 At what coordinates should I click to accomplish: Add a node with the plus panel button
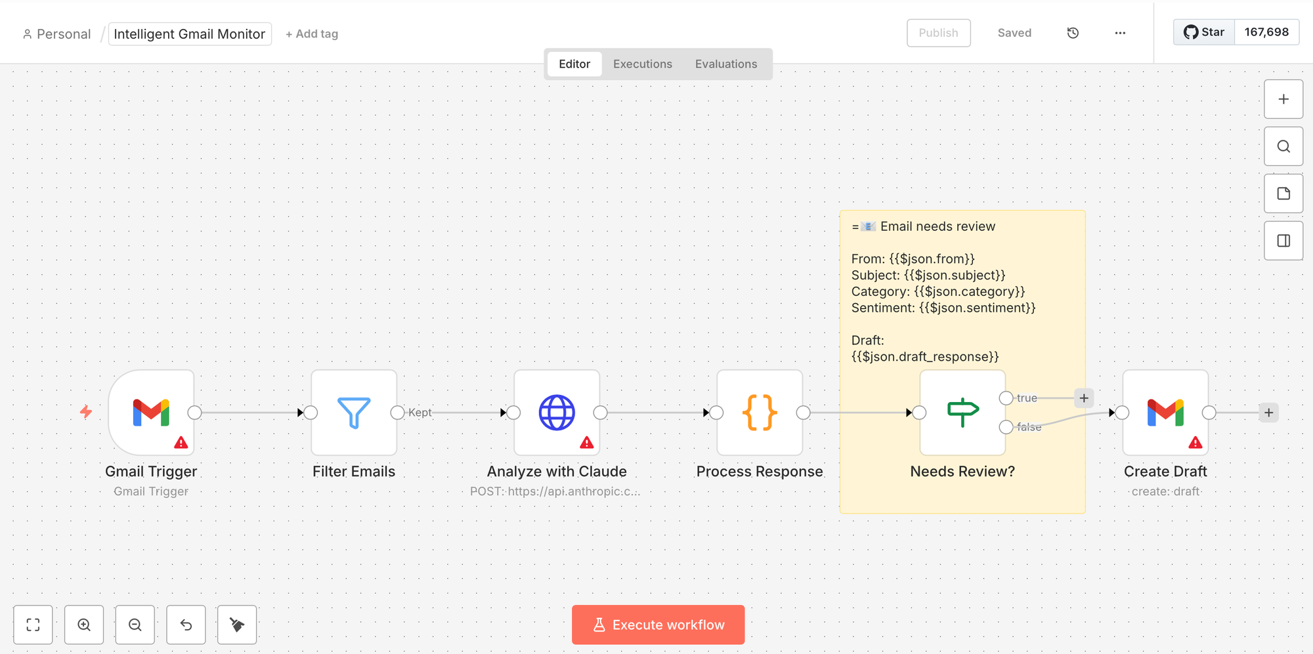pos(1283,99)
